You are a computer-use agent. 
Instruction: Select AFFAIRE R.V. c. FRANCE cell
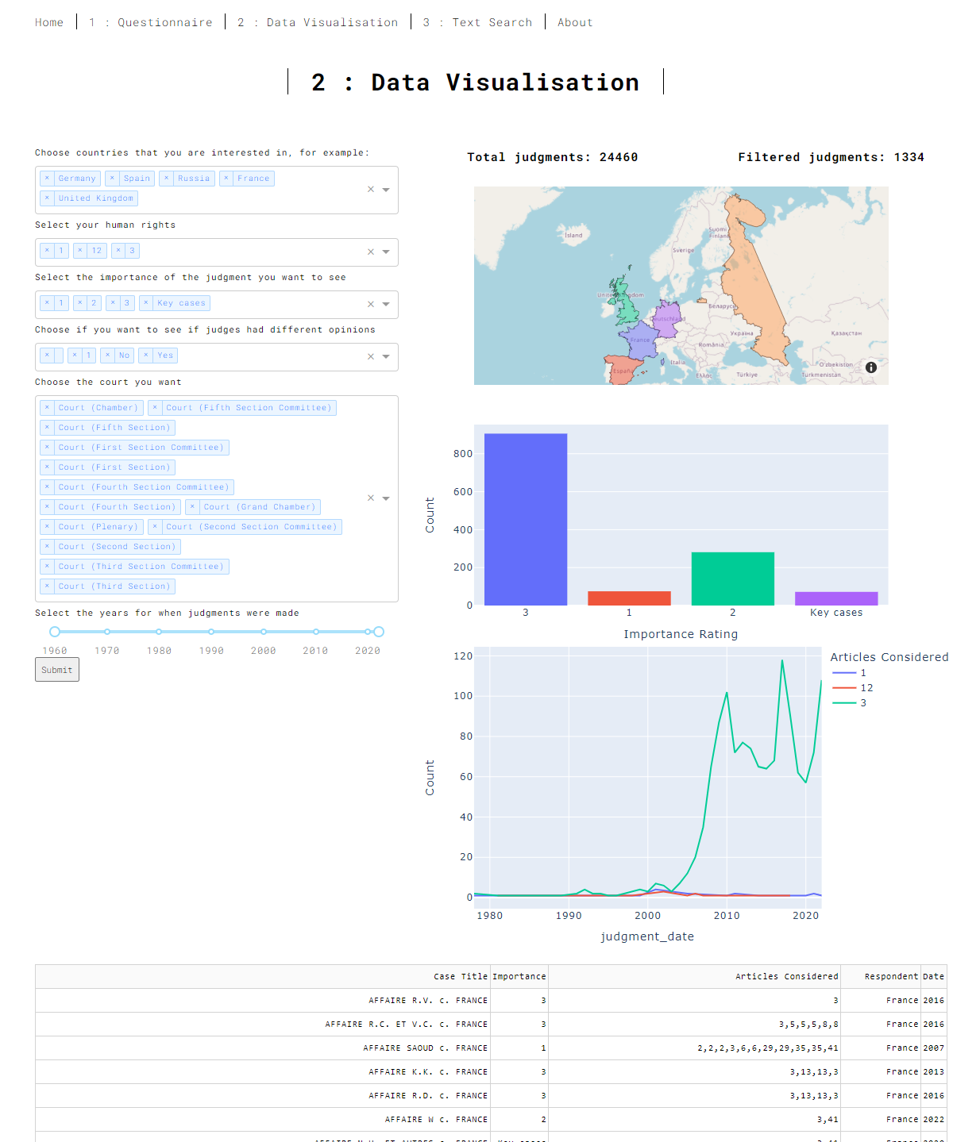point(263,1001)
